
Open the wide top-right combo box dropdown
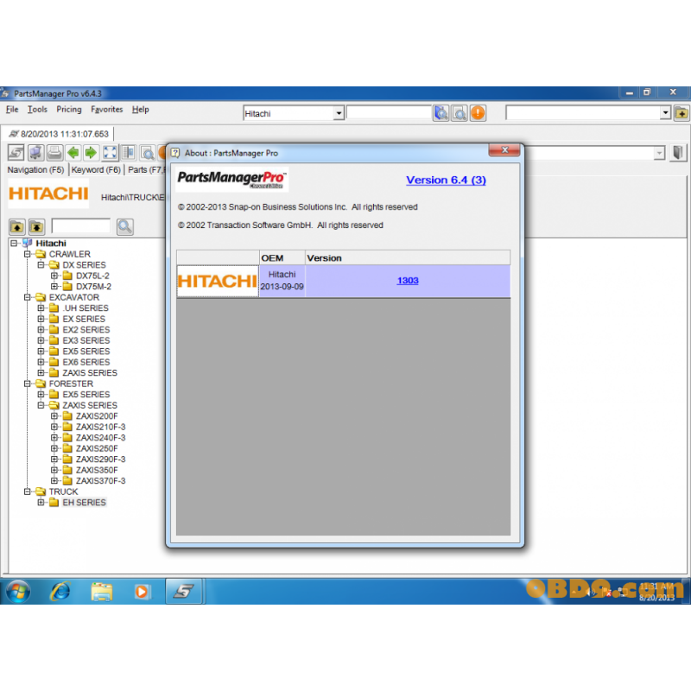click(665, 113)
